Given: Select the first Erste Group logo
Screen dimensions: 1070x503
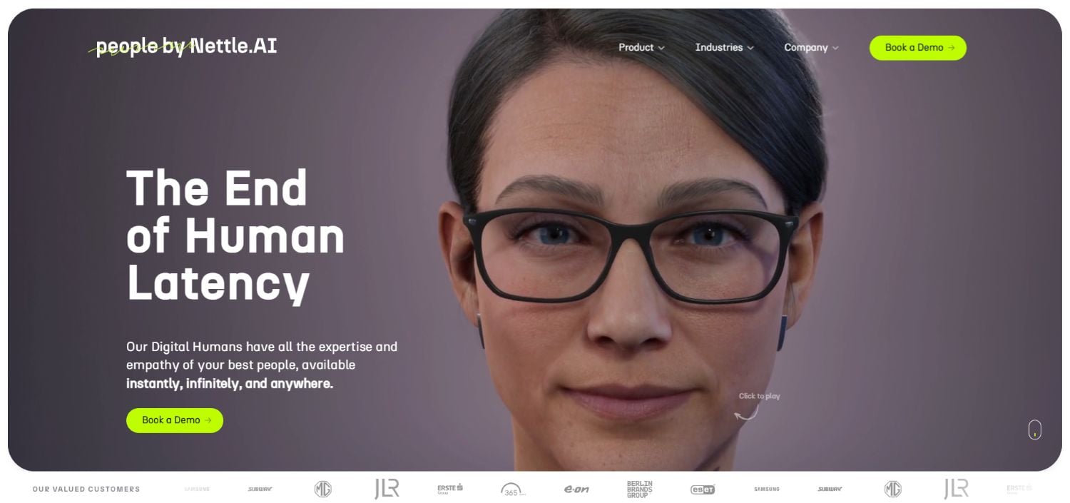Looking at the screenshot, I should click(450, 489).
